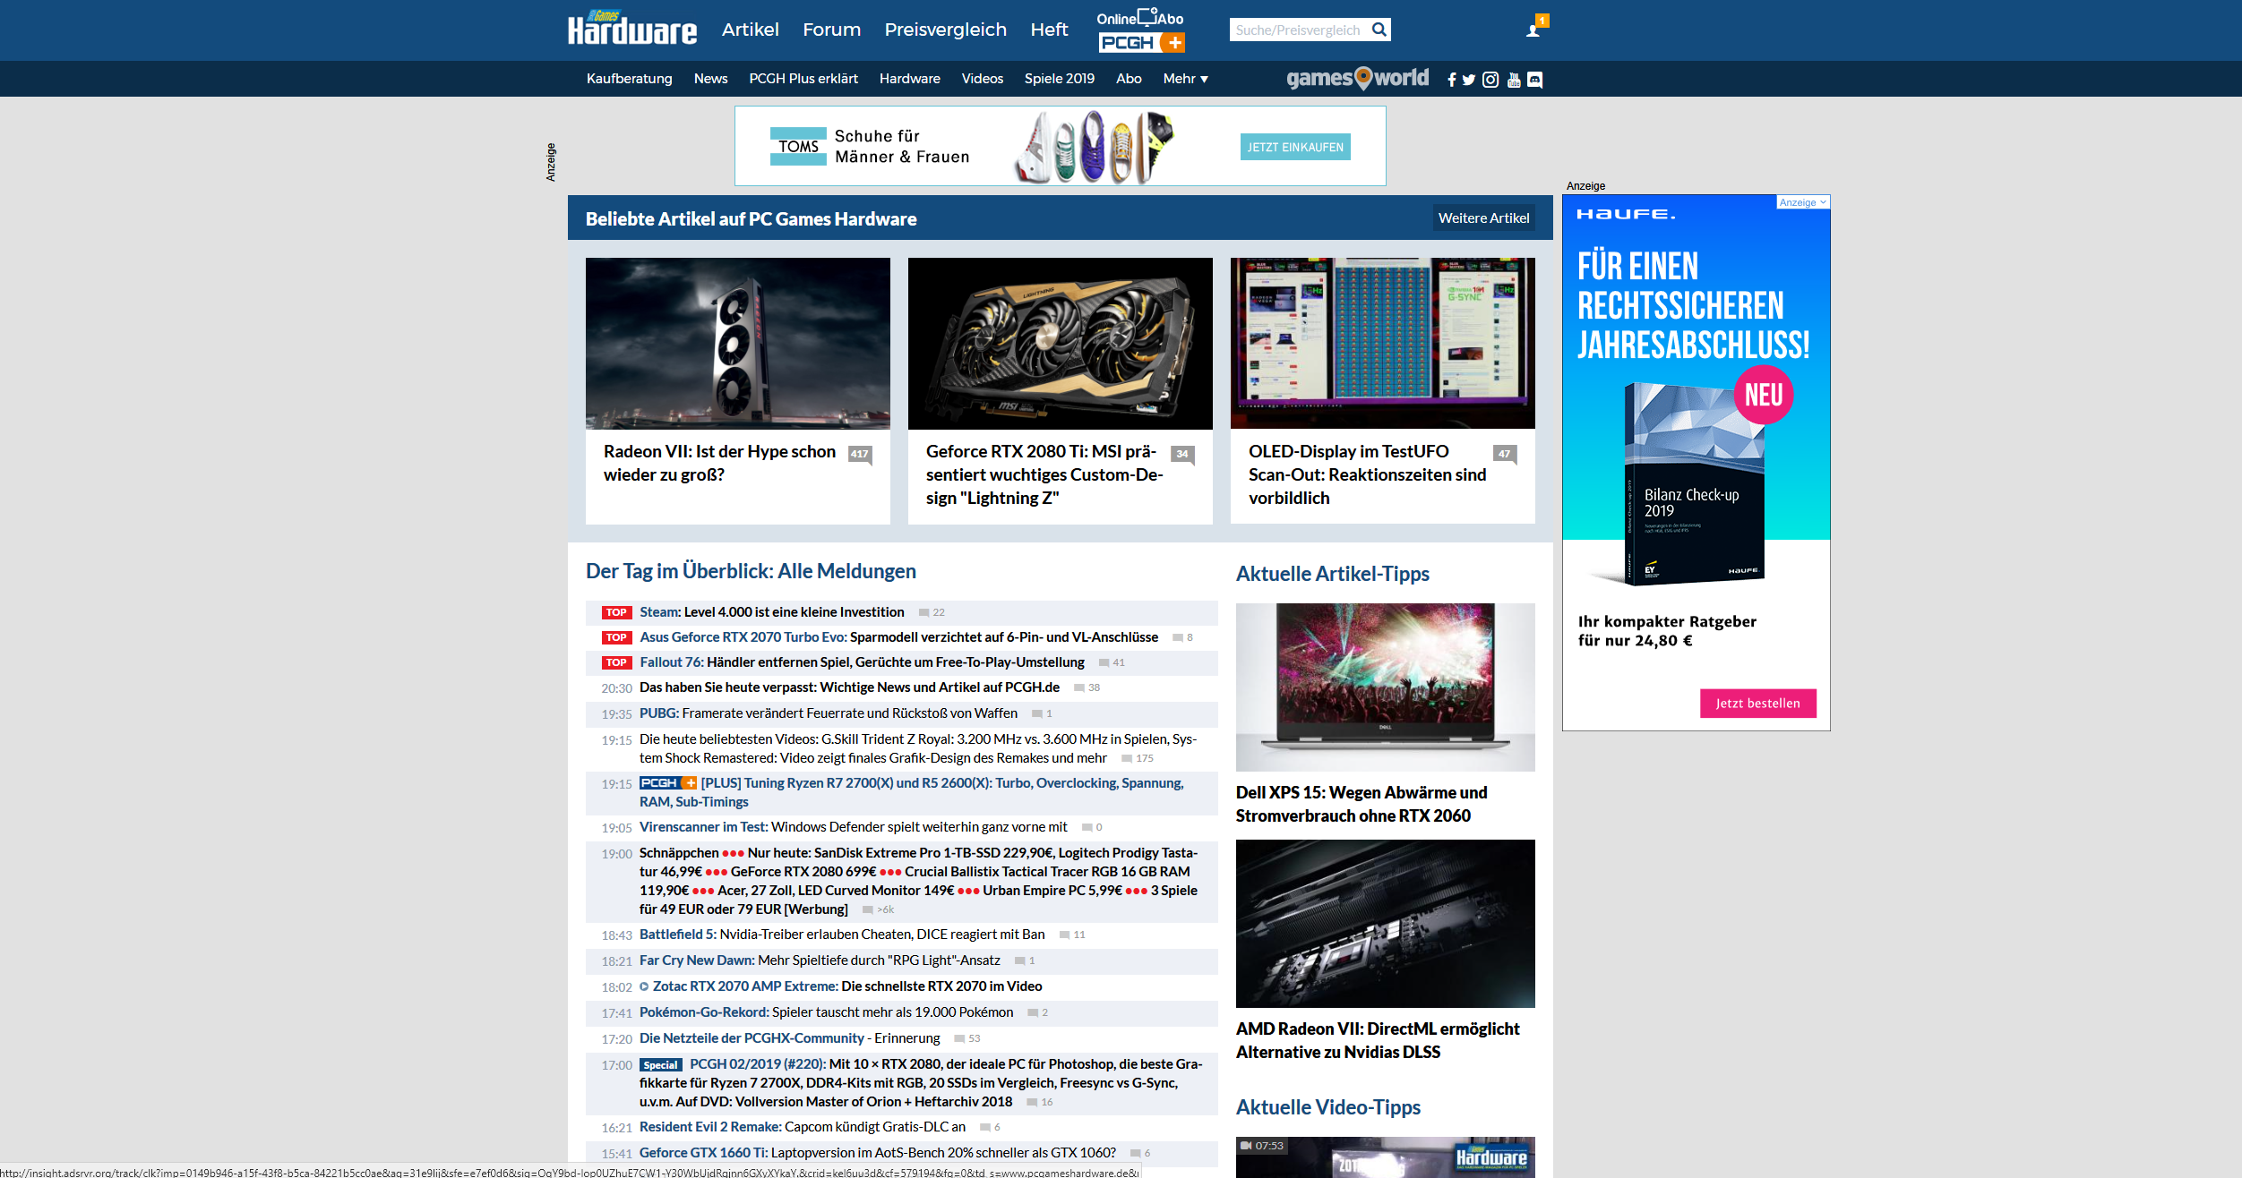Go to the Artikel section

pos(751,30)
